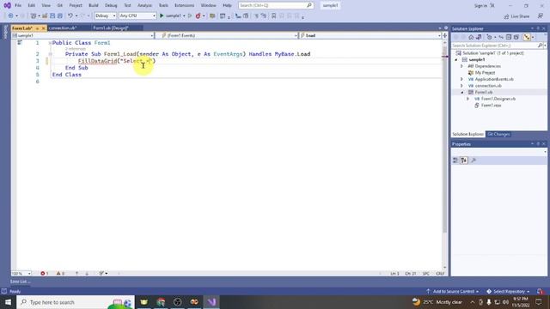This screenshot has width=550, height=309.
Task: Click Switch Views icon in Solution Explorer
Action: pos(479,37)
